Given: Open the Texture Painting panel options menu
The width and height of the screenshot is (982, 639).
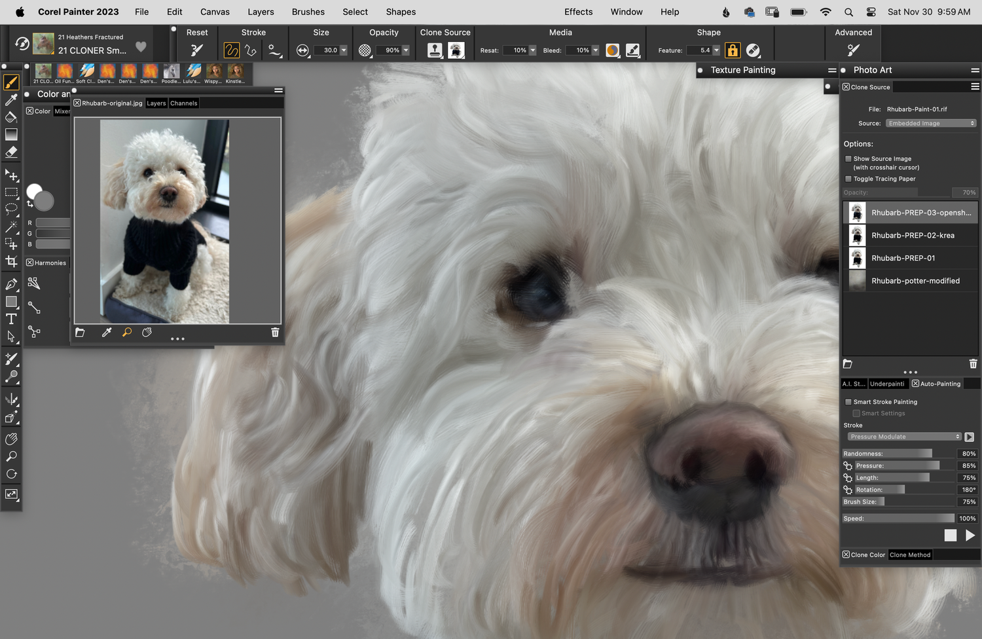Looking at the screenshot, I should pos(832,70).
